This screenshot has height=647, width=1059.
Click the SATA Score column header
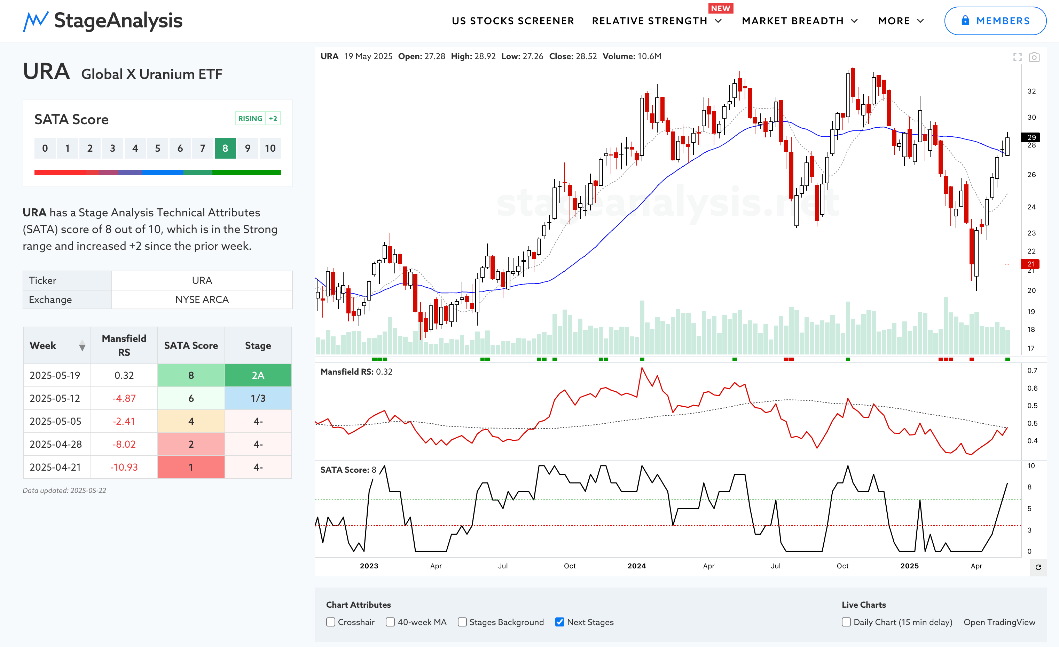point(191,345)
